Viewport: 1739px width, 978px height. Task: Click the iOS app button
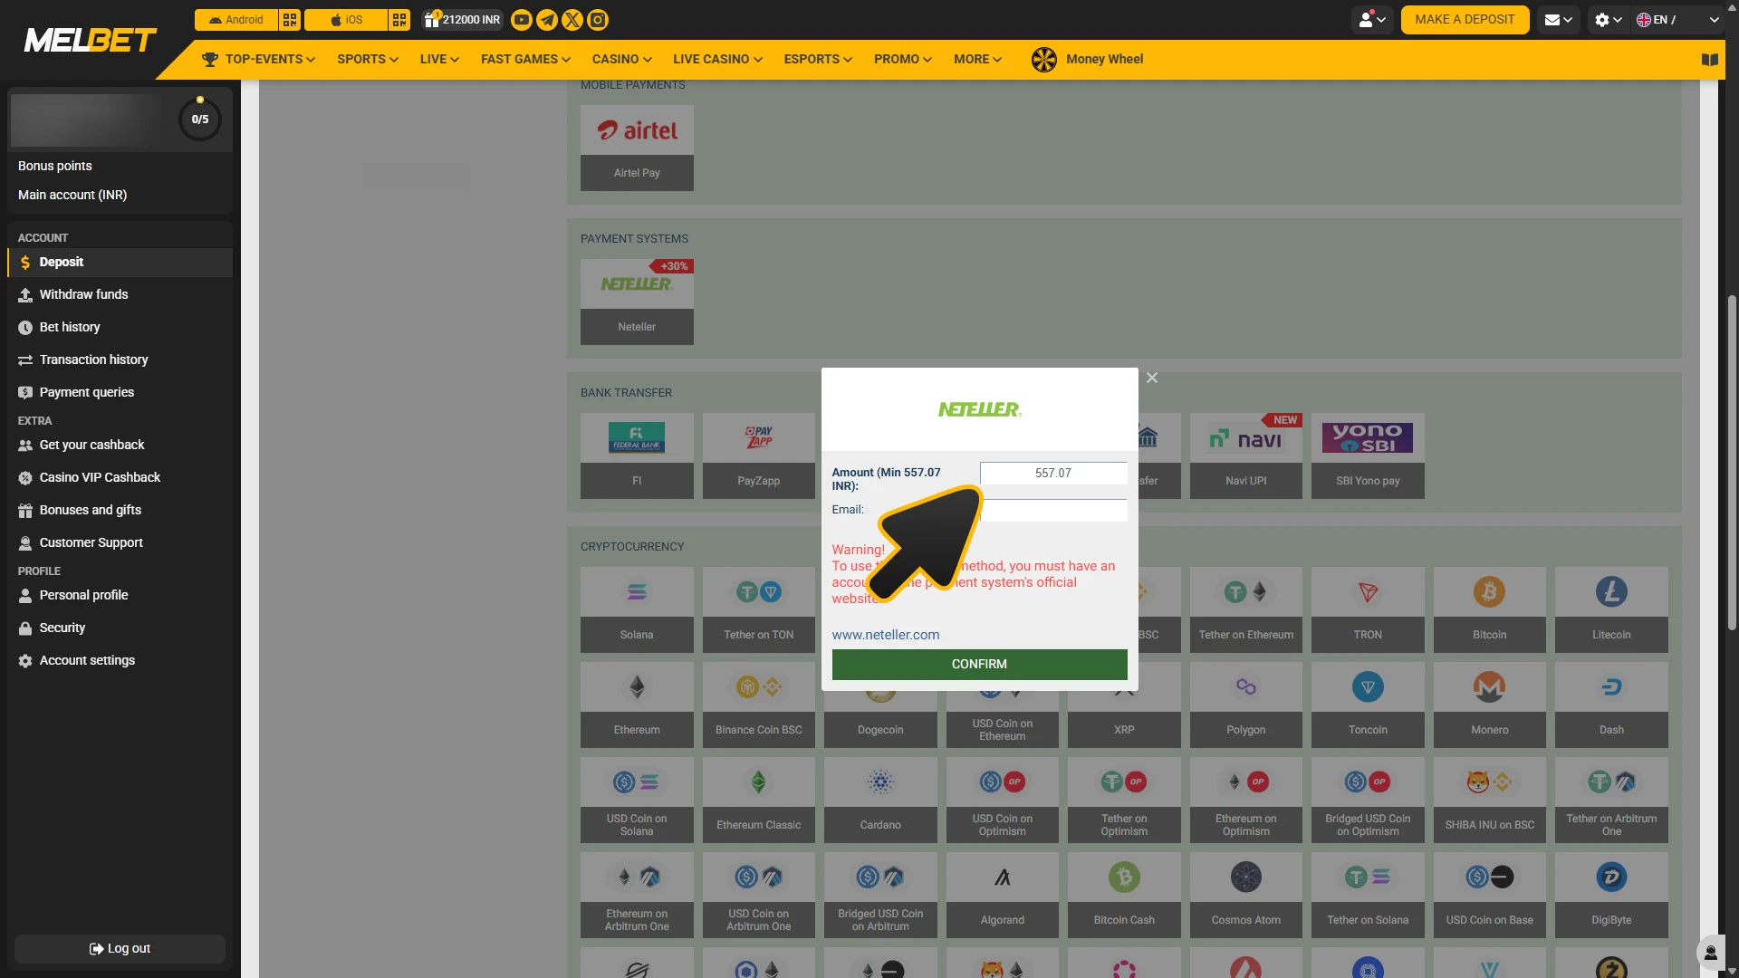click(346, 20)
